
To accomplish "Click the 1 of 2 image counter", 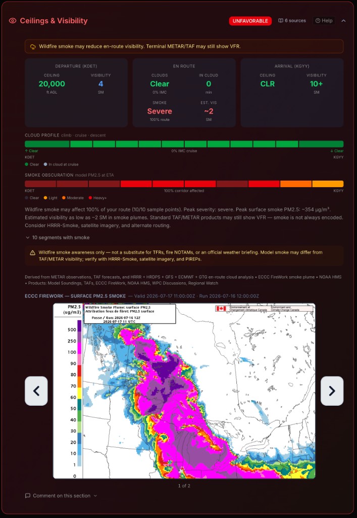I will (184, 486).
